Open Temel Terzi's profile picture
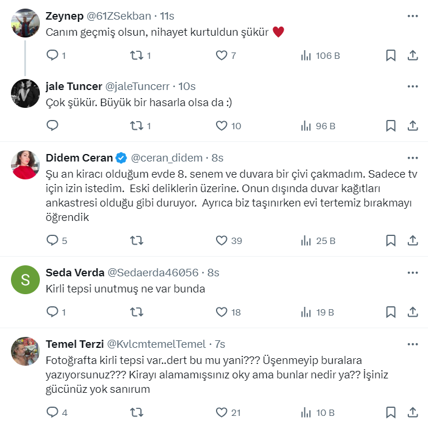428x428 pixels. point(25,351)
